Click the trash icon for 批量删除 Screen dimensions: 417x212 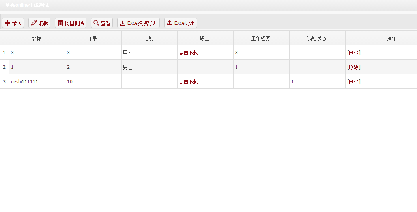click(x=60, y=23)
